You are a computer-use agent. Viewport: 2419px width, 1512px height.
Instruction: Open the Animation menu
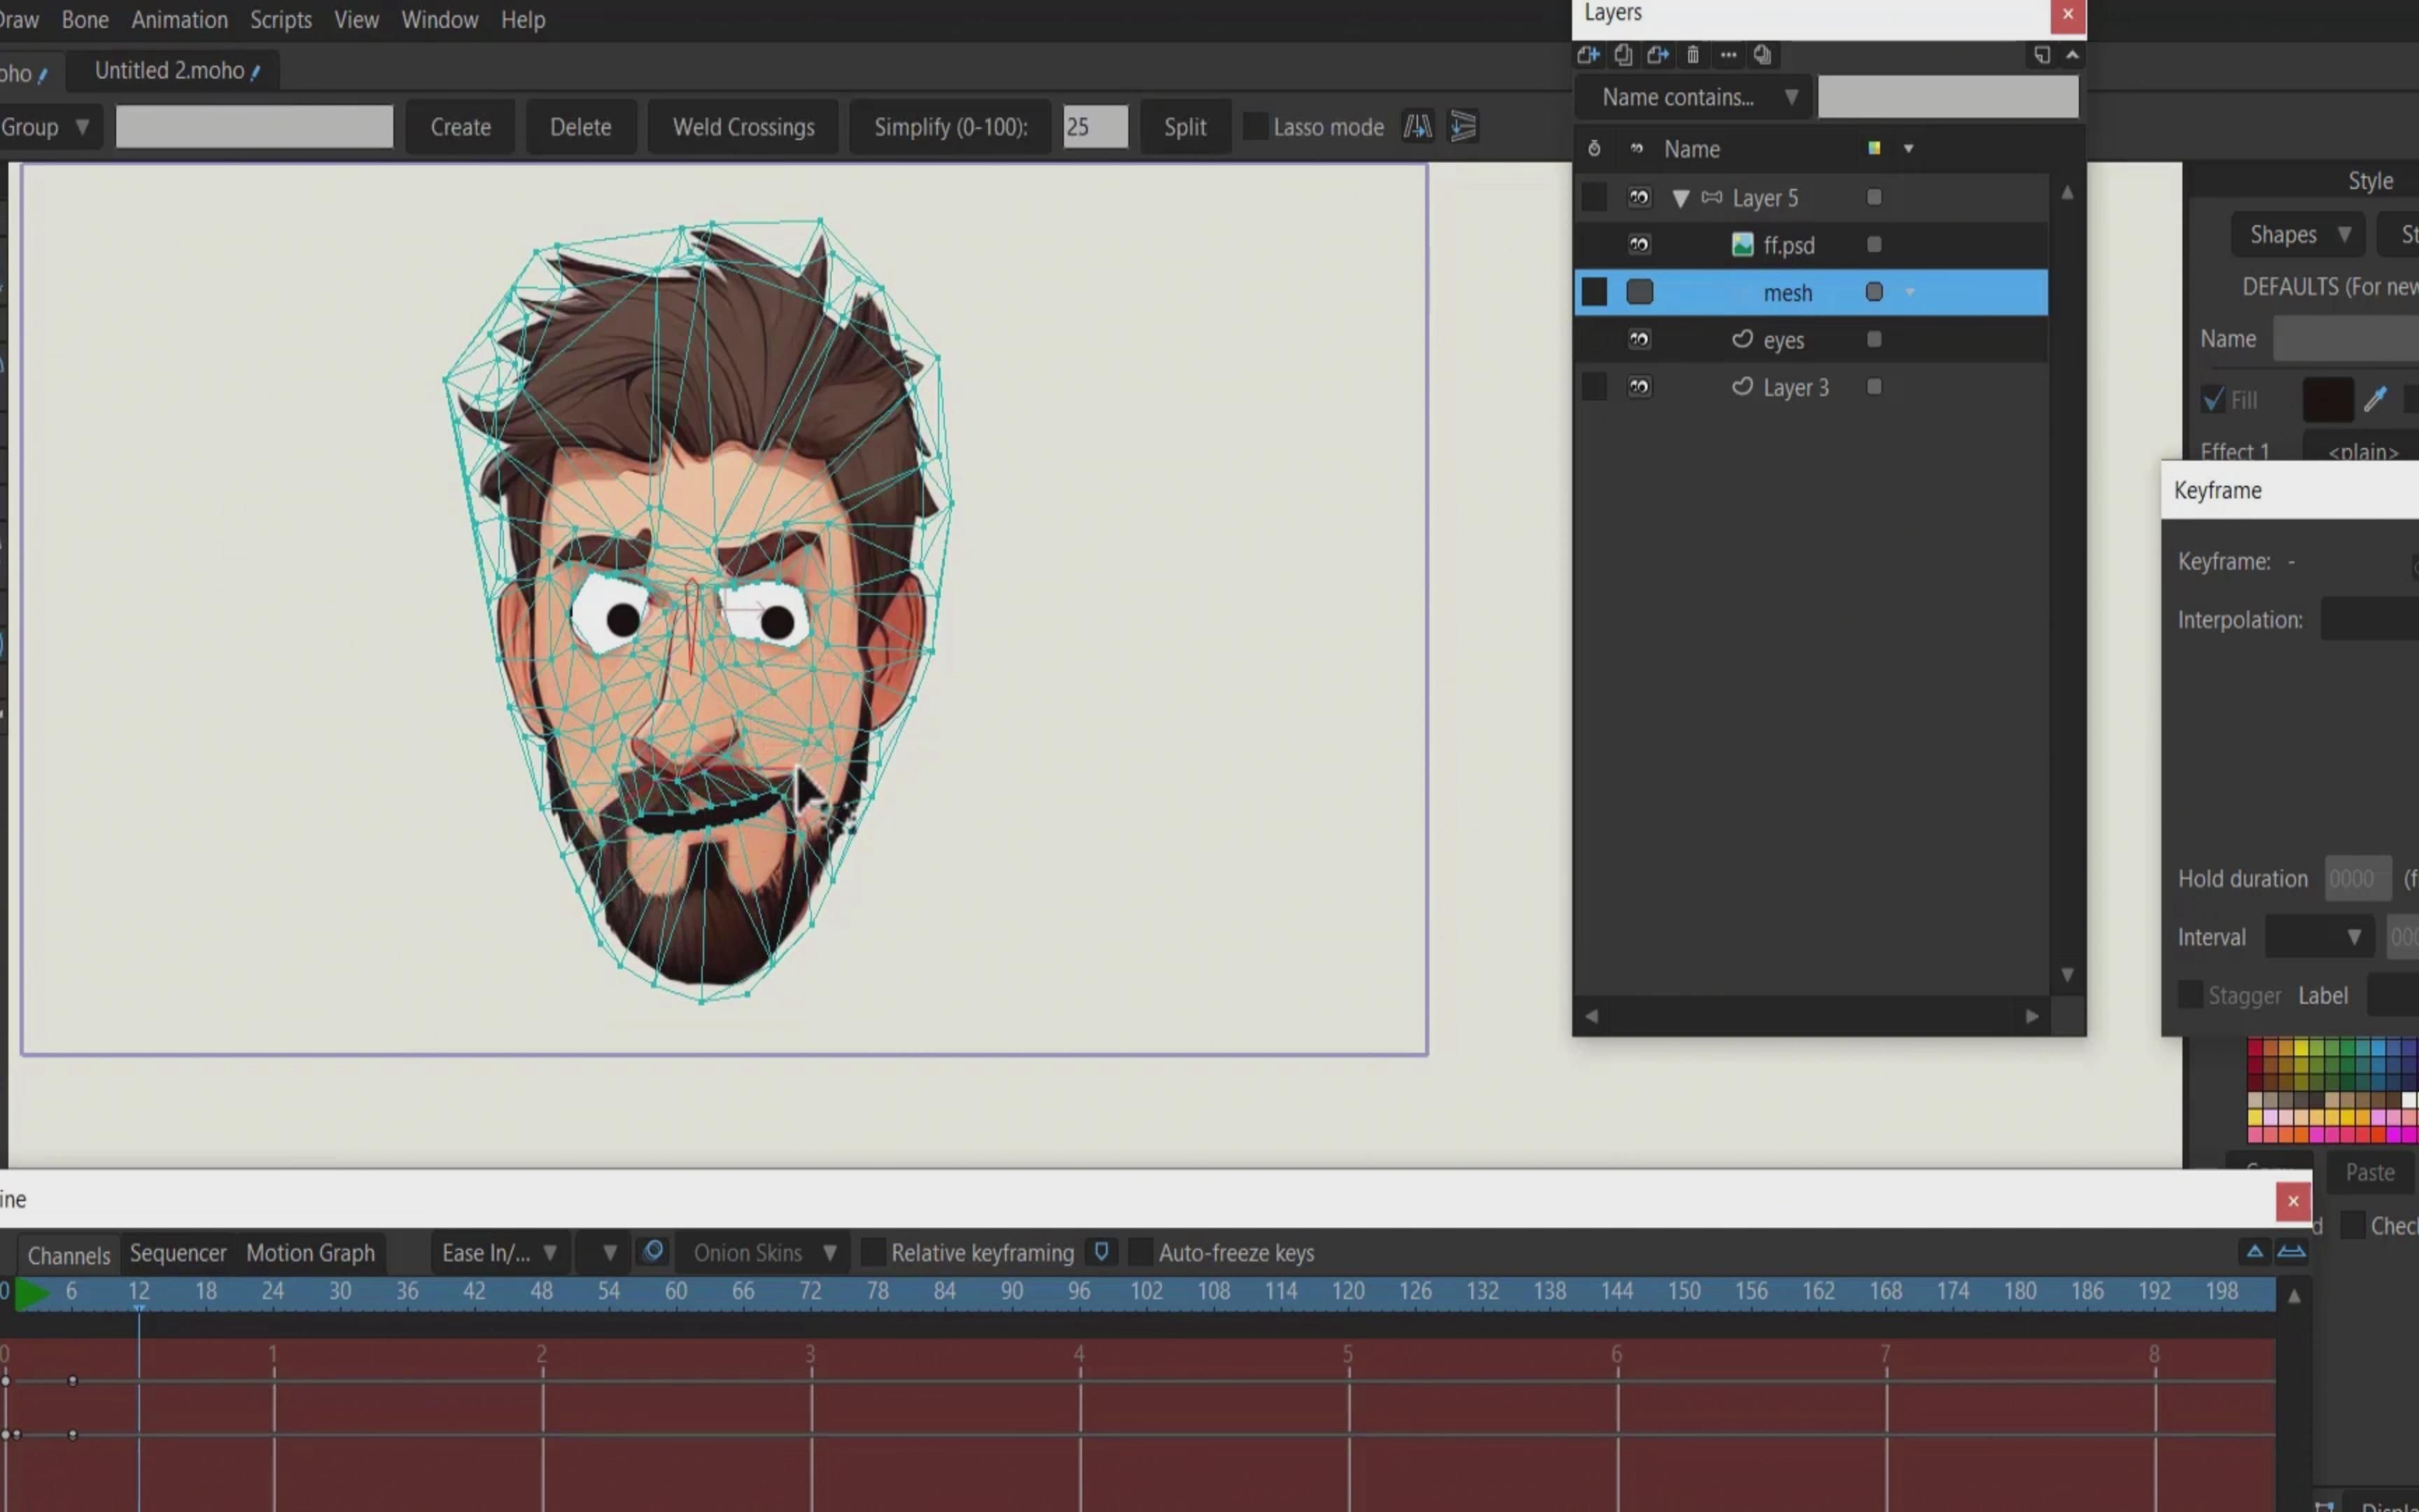point(180,19)
